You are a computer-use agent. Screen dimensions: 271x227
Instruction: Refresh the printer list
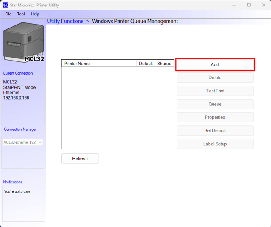(80, 158)
